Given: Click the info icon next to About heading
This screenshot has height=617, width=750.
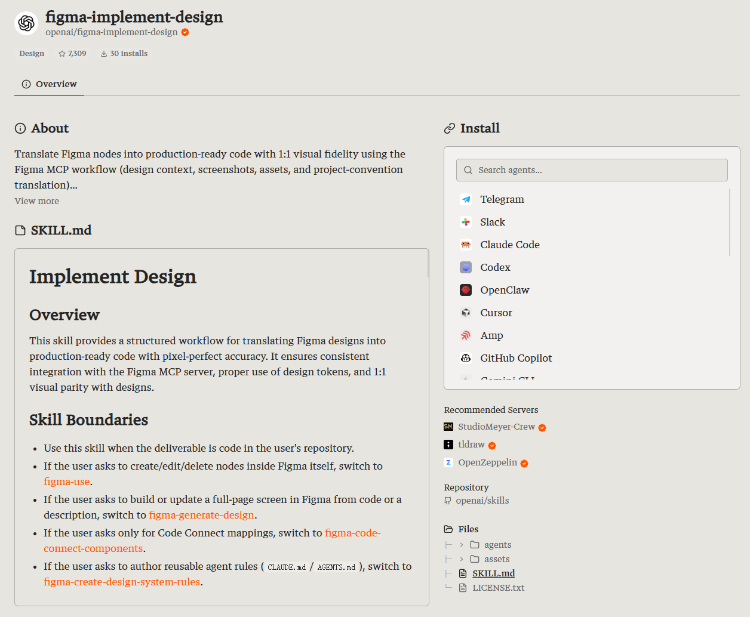Looking at the screenshot, I should (20, 128).
